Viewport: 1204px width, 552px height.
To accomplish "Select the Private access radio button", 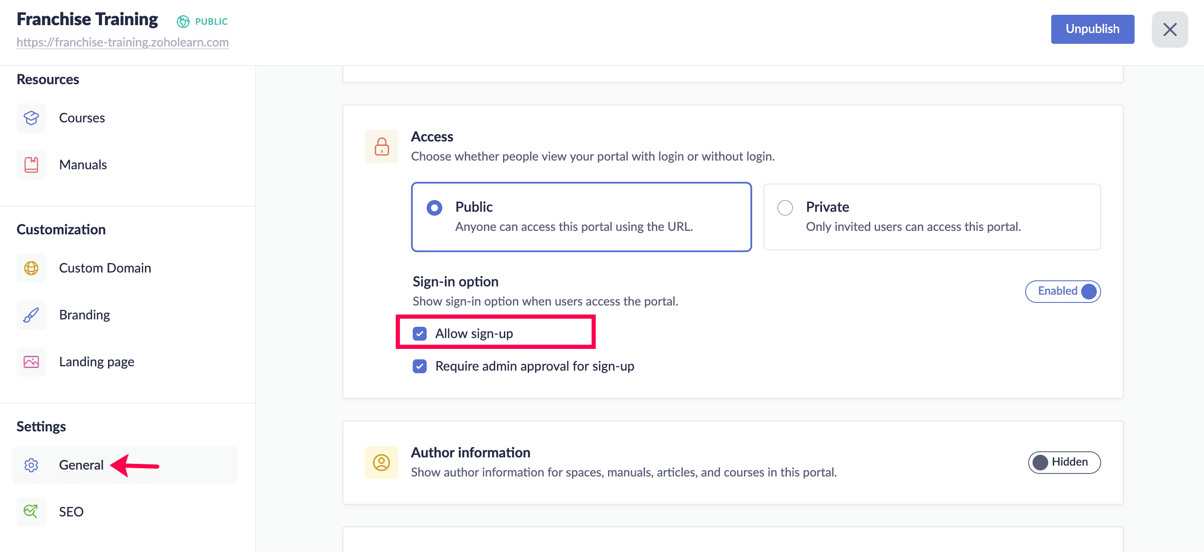I will click(x=785, y=207).
